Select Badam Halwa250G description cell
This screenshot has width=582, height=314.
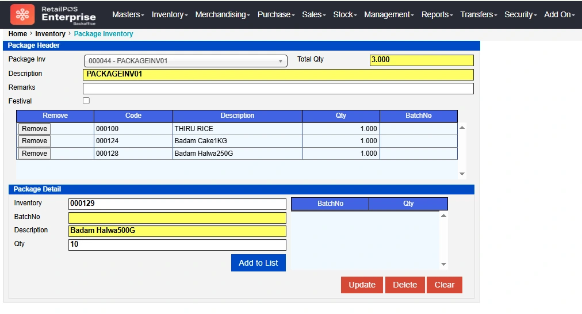click(238, 154)
